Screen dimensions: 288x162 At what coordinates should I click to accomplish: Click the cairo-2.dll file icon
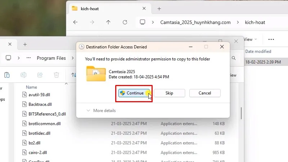(x=24, y=152)
